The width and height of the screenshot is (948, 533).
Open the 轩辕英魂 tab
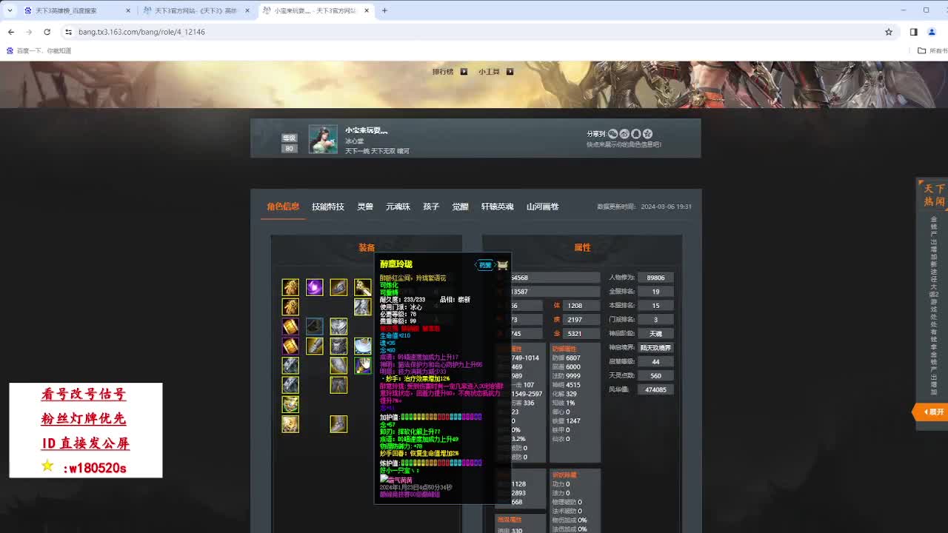point(497,207)
